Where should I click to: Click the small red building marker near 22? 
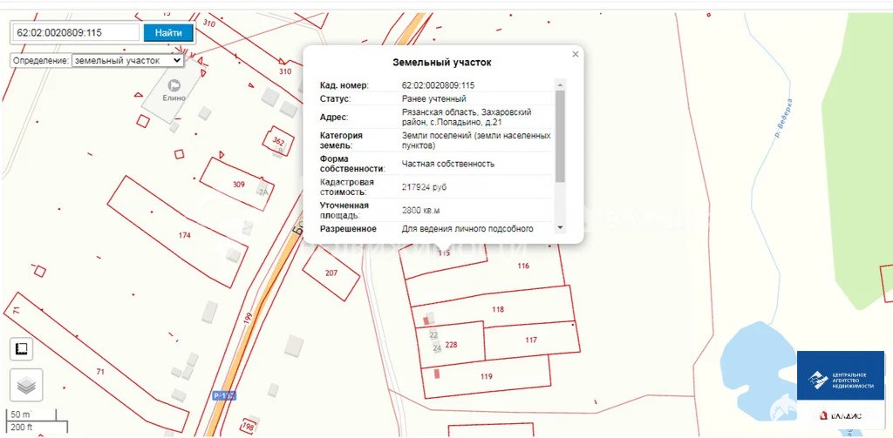click(426, 320)
